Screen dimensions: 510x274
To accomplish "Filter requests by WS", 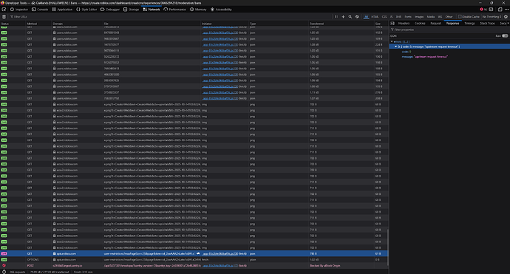I will [440, 16].
